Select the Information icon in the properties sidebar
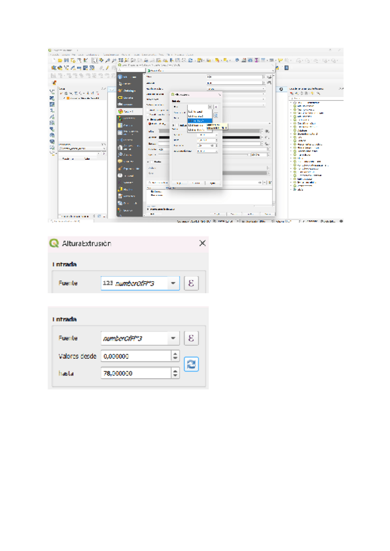 click(x=121, y=77)
